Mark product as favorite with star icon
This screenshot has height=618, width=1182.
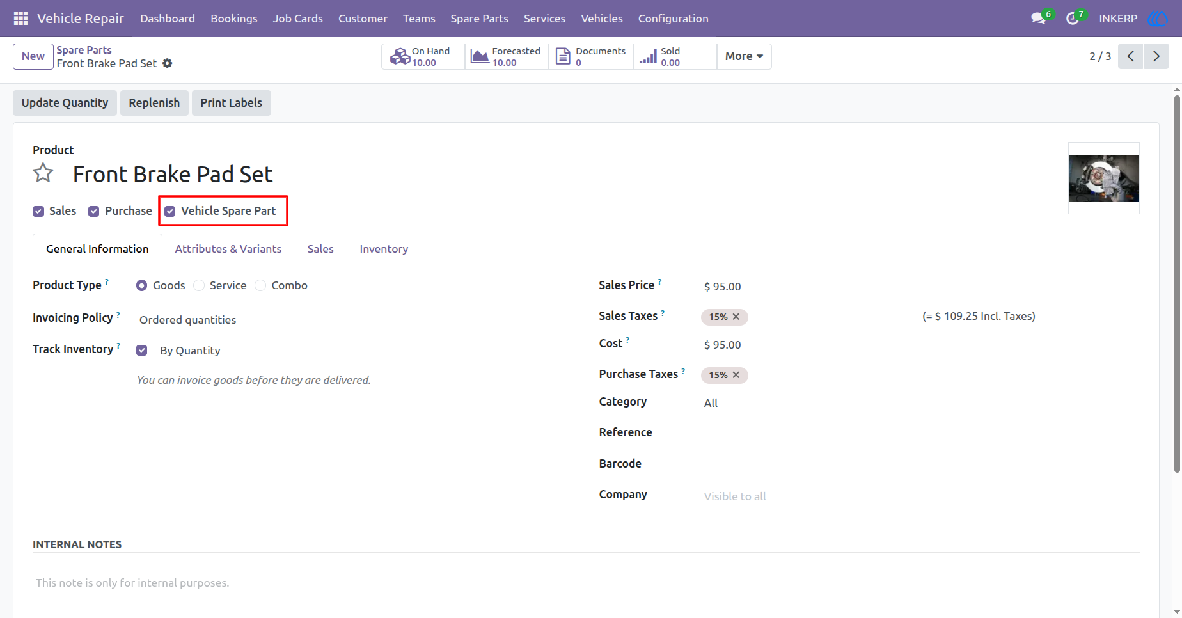(43, 173)
